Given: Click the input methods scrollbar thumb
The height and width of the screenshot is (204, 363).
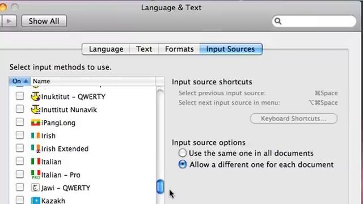Looking at the screenshot, I should (x=160, y=186).
